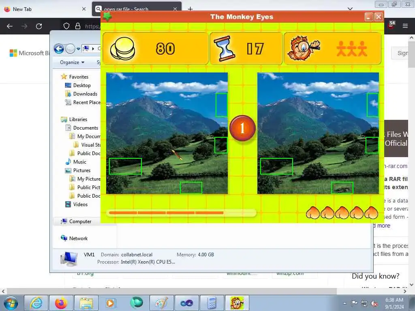Click the right picture in Monkey Eyes
415x311 pixels.
[318, 133]
